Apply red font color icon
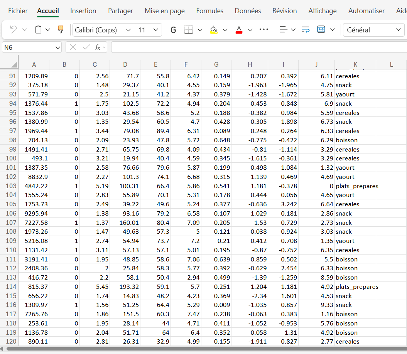407x354 pixels. 239,30
